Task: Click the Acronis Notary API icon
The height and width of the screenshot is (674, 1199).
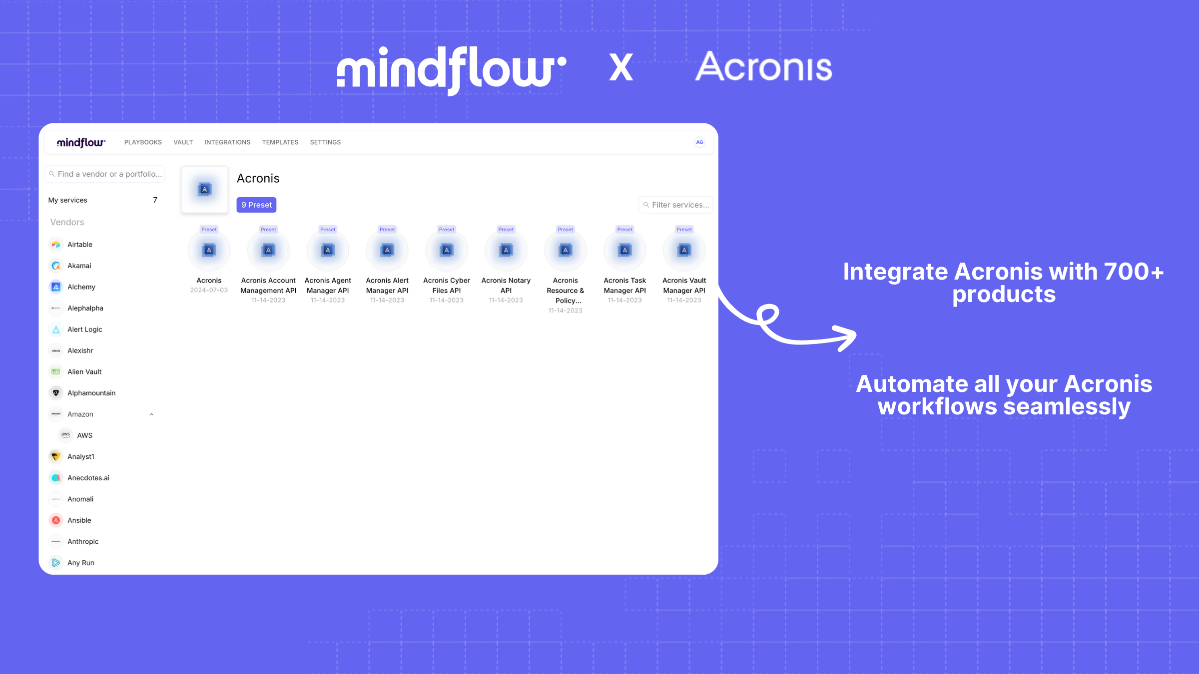Action: pyautogui.click(x=506, y=249)
